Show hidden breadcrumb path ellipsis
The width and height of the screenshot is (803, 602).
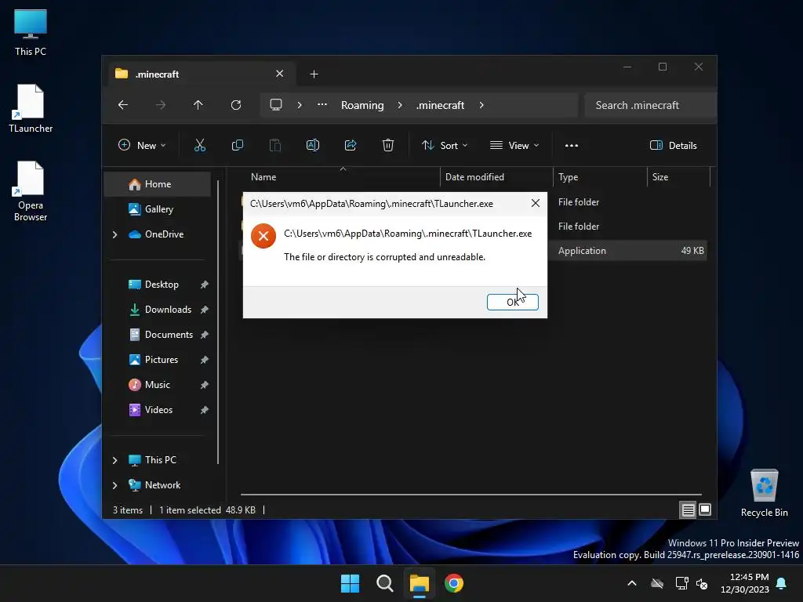coord(322,104)
